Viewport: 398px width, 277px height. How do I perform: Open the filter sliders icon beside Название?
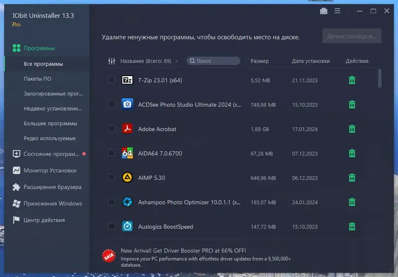coord(111,61)
